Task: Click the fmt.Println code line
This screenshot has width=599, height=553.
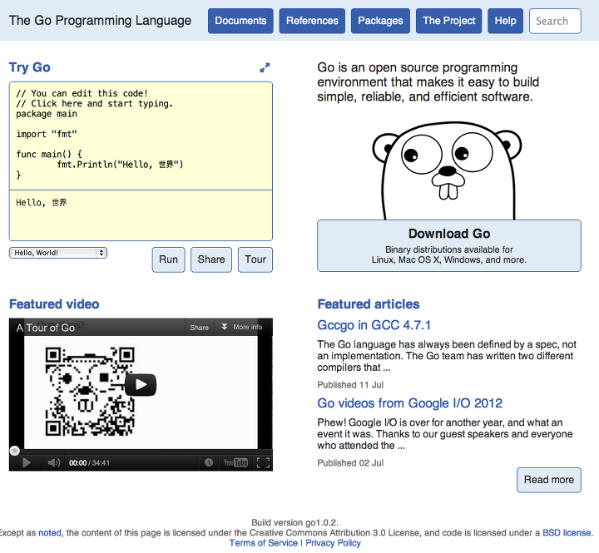Action: click(x=120, y=165)
